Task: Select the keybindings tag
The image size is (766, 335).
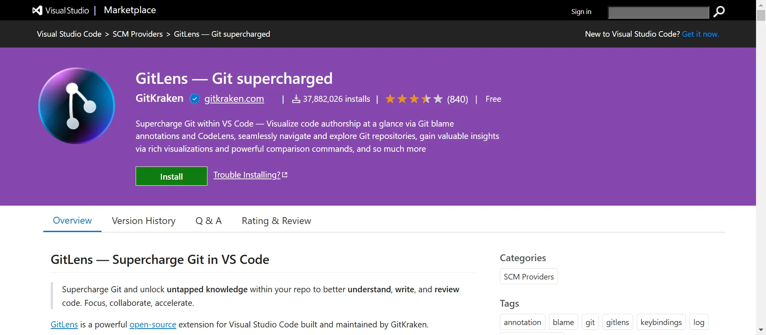Action: (x=661, y=322)
